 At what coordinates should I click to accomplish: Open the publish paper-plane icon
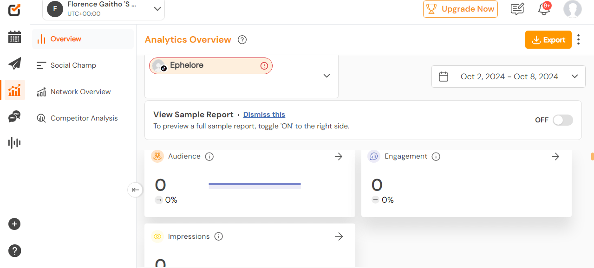click(15, 64)
